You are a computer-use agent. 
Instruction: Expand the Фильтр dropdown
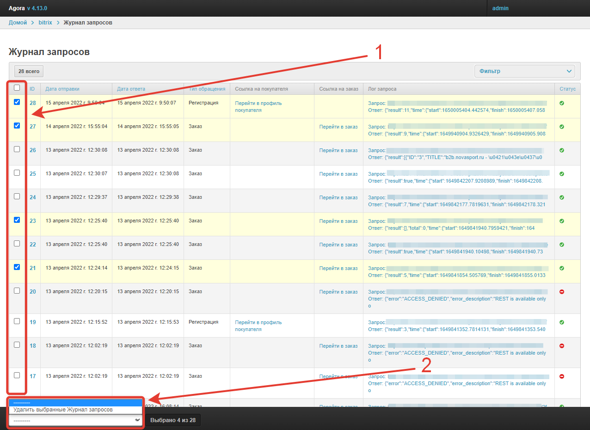coord(525,71)
